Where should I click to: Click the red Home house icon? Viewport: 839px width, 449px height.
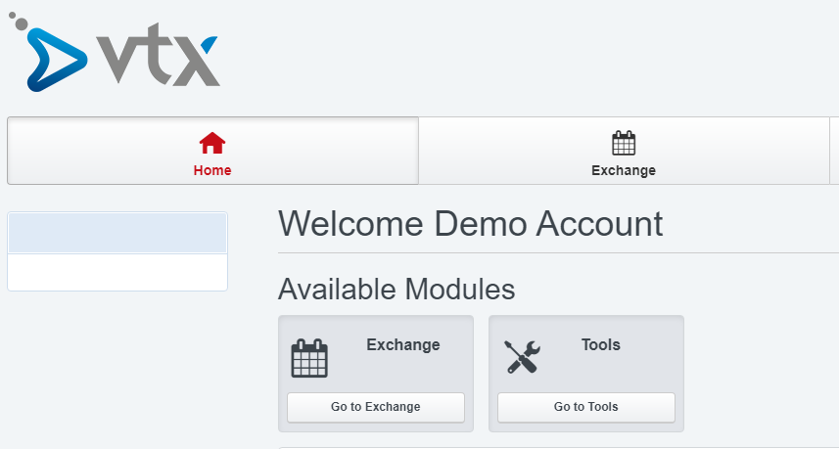(212, 144)
